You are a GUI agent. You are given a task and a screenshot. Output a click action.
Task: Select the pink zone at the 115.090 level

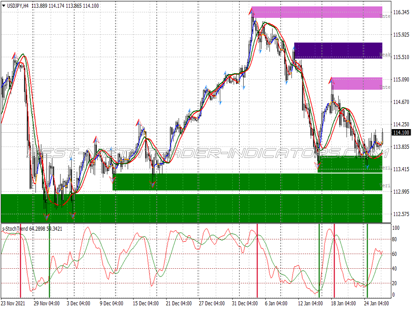tap(357, 84)
